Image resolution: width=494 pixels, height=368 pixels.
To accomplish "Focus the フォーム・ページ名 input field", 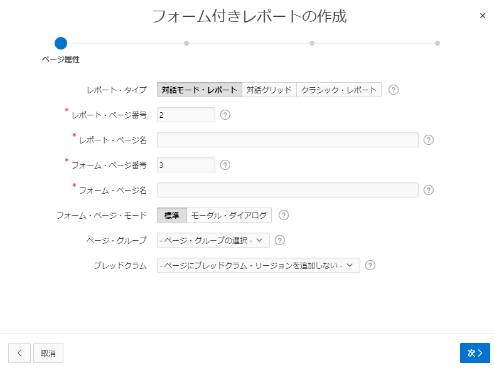I will point(287,190).
